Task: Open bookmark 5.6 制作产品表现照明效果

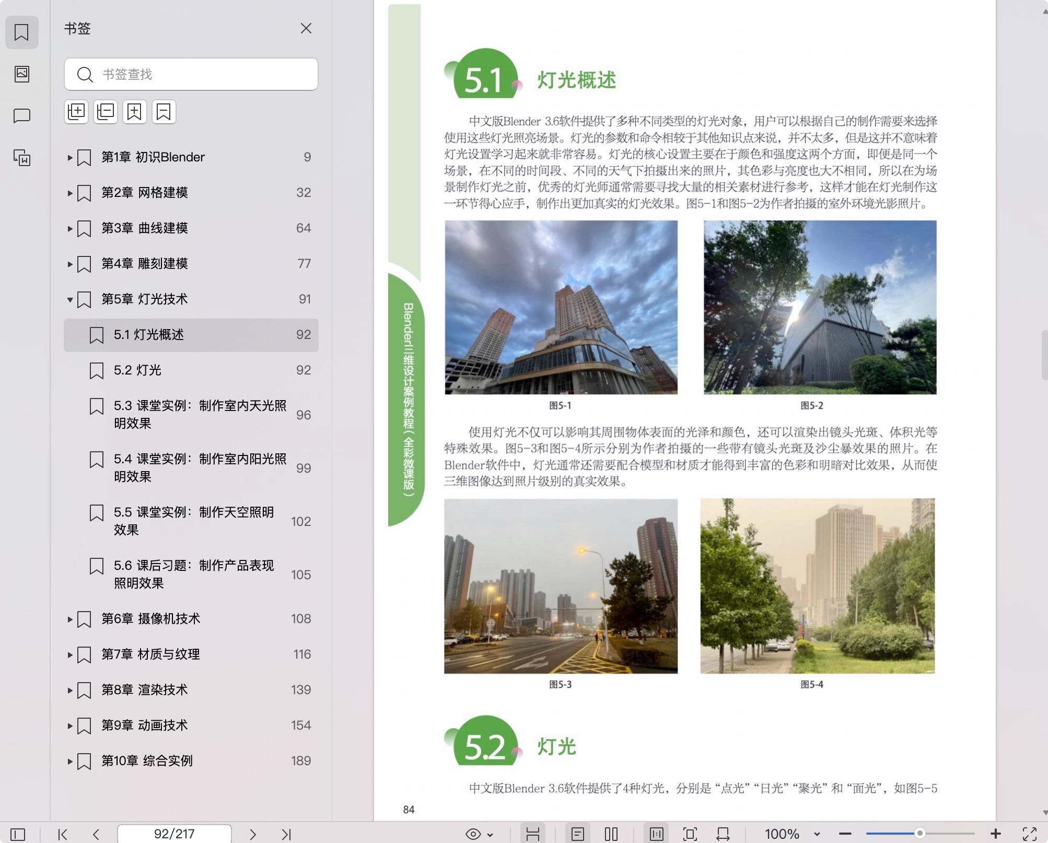Action: 191,575
